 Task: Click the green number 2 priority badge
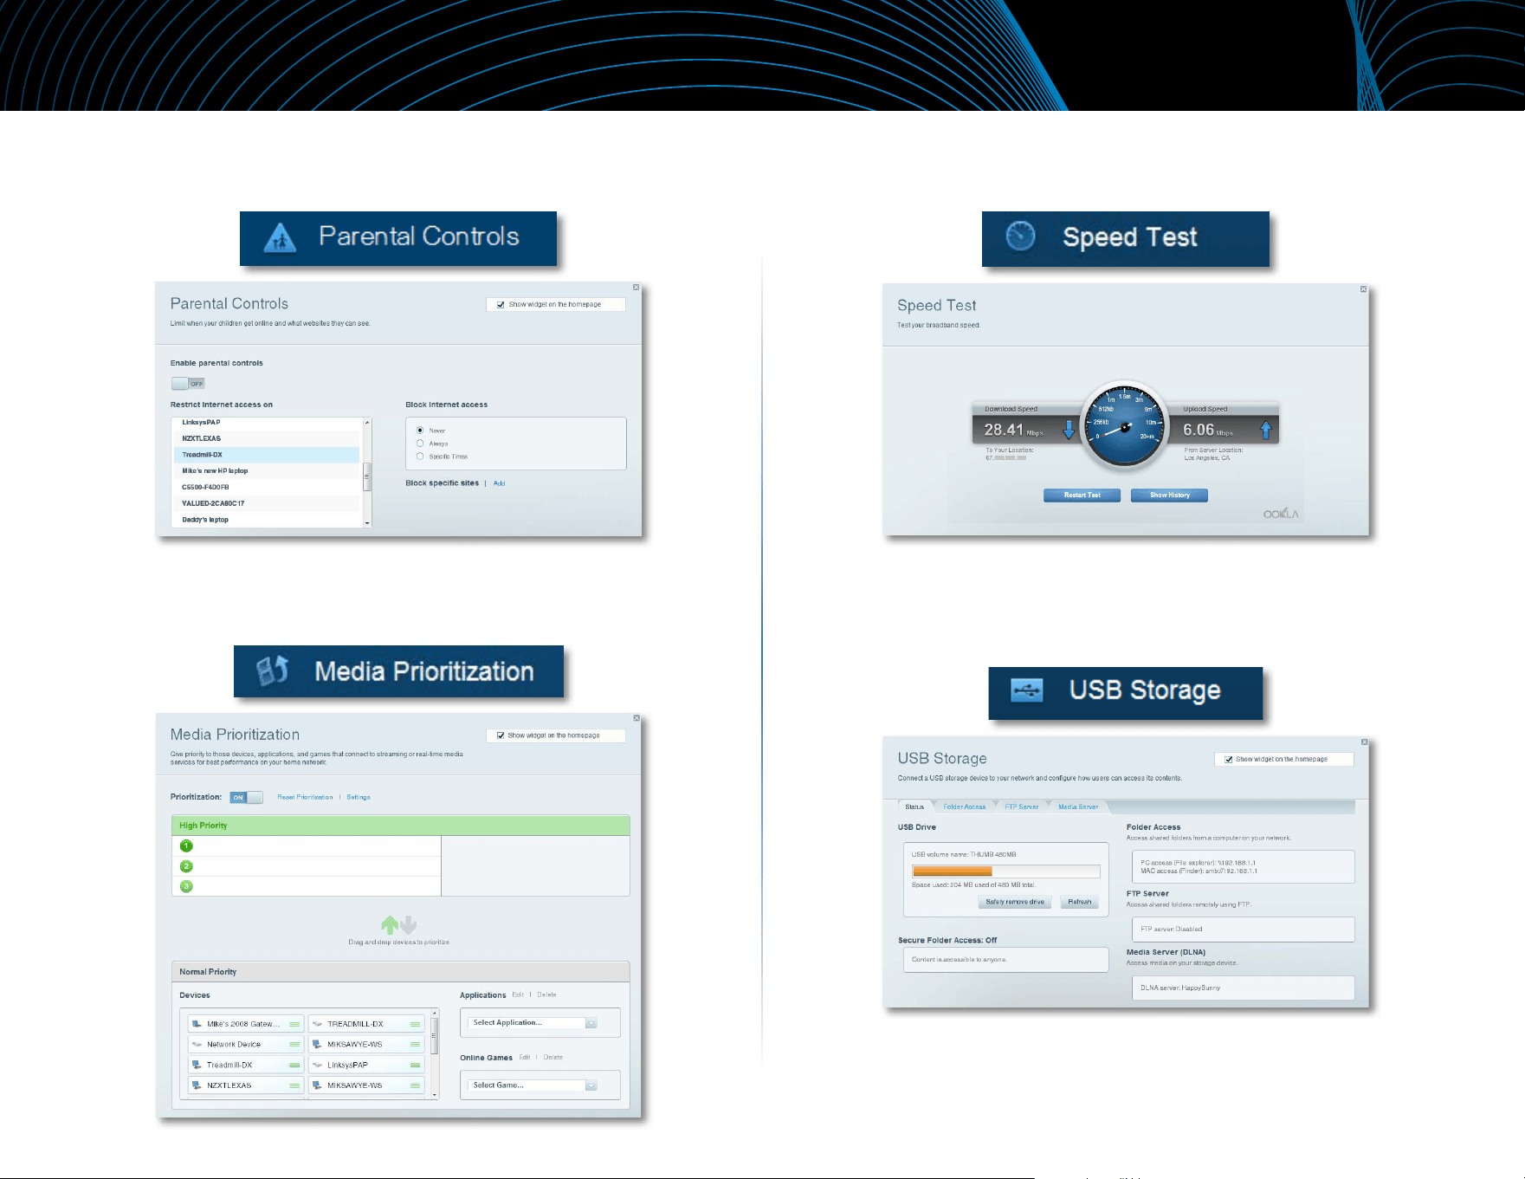186,866
